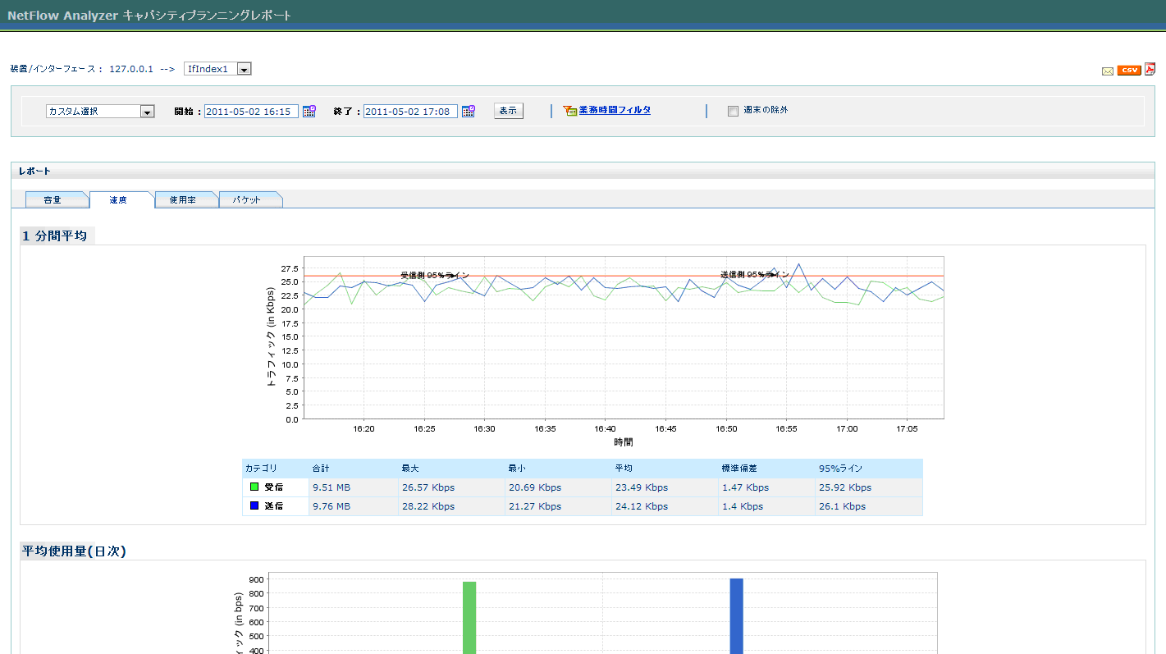
Task: Click the green 受信 legend square
Action: [254, 487]
